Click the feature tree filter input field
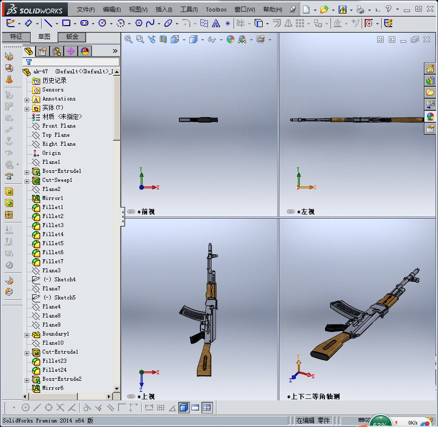Screen dimensions: 438x427 click(75, 62)
